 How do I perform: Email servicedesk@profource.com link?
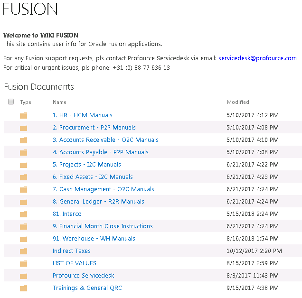tap(257, 58)
